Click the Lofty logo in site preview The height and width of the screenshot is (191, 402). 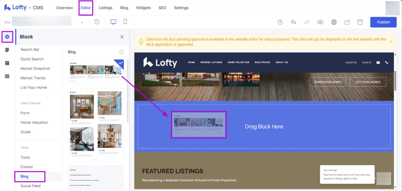pyautogui.click(x=160, y=62)
